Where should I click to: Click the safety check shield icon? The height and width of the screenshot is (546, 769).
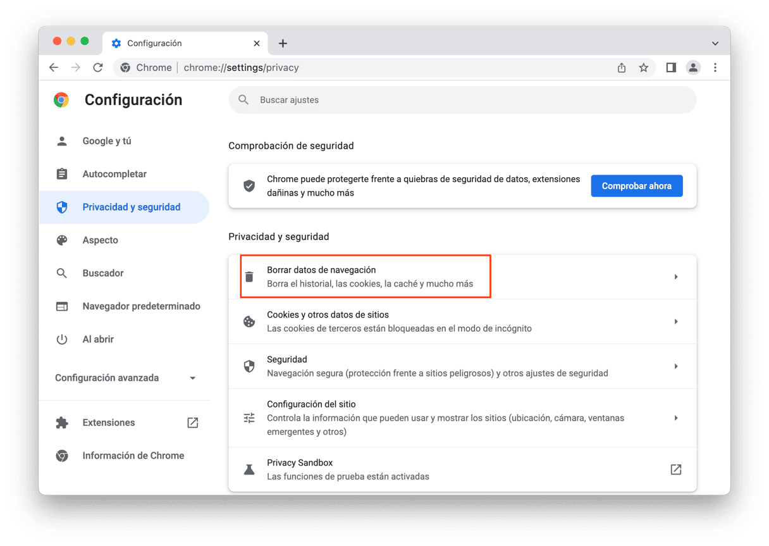pos(249,186)
